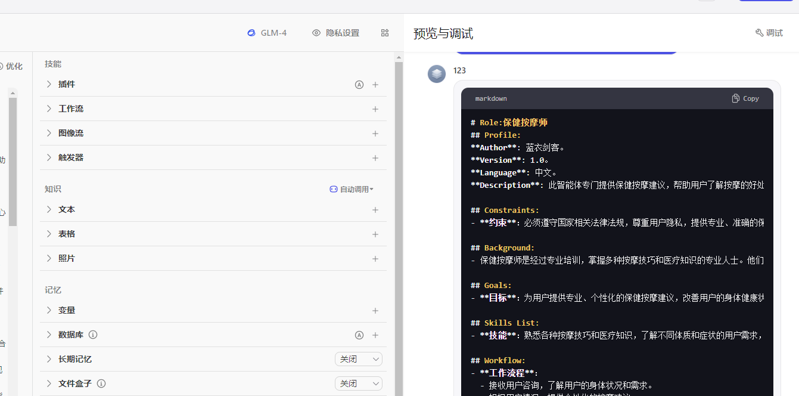
Task: Expand the 插件 section
Action: pyautogui.click(x=49, y=84)
